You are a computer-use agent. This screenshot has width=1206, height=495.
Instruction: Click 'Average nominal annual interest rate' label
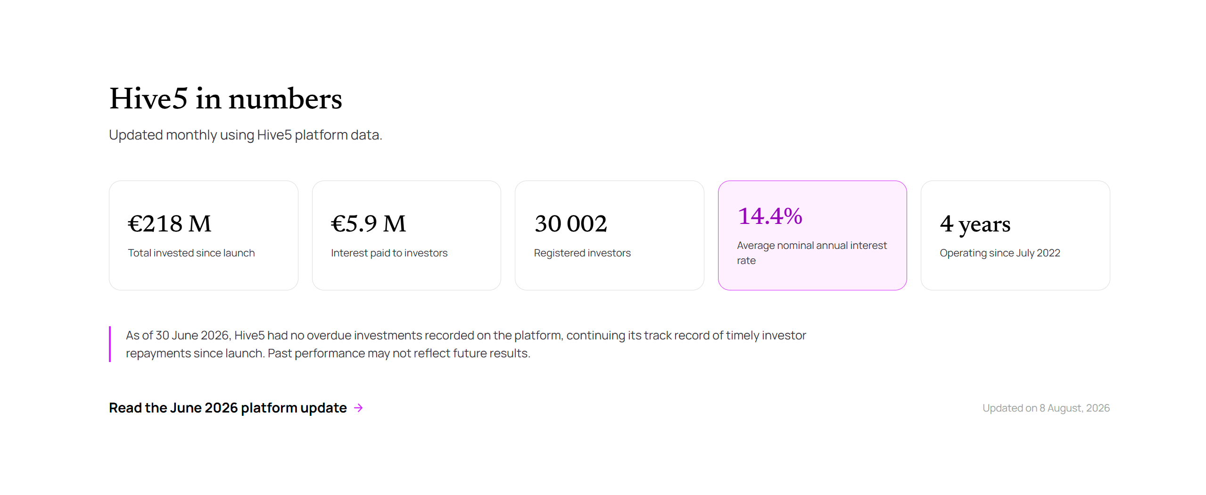point(812,253)
